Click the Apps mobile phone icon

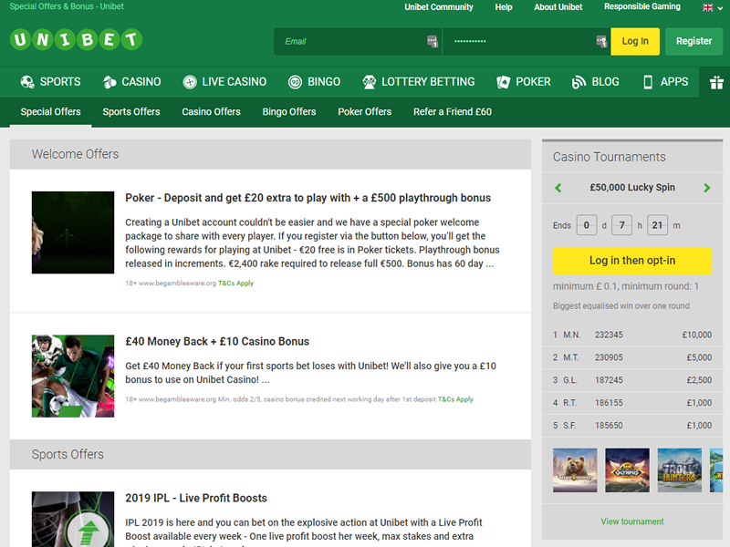tap(648, 82)
